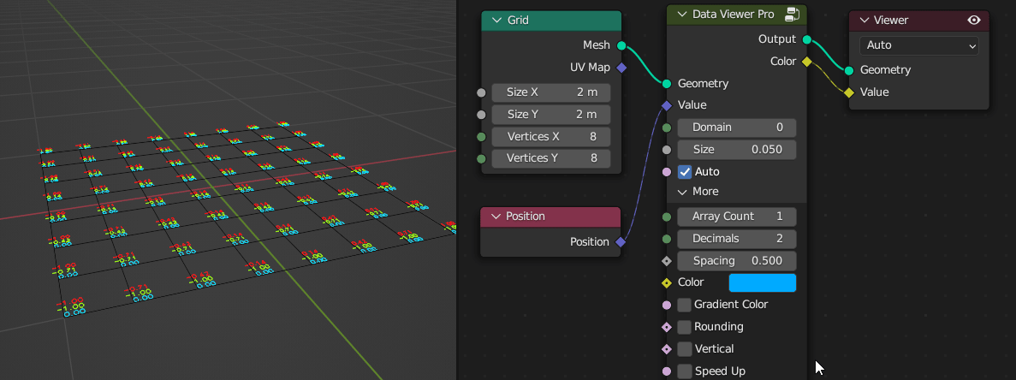Click Data Viewer Pro Value input socket
Image resolution: width=1016 pixels, height=380 pixels.
pos(667,105)
